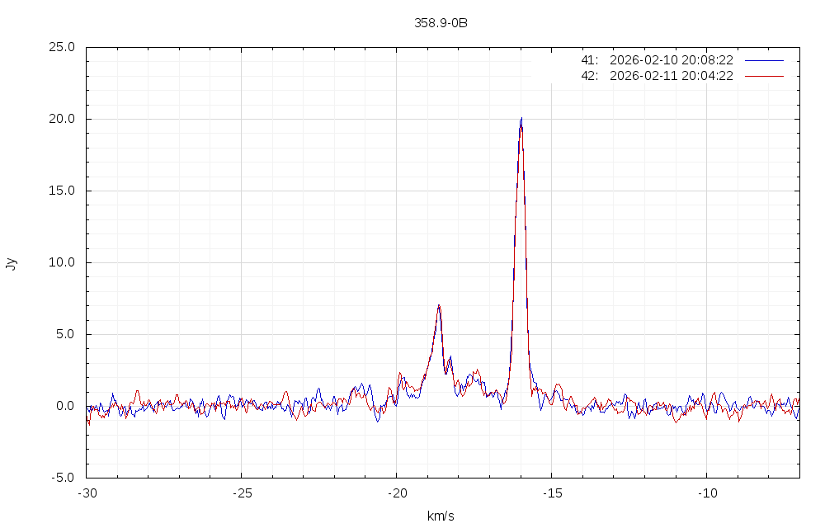Screen dimensions: 825x528
Task: Click the 0.0 y-axis tick label
Action: click(x=65, y=406)
